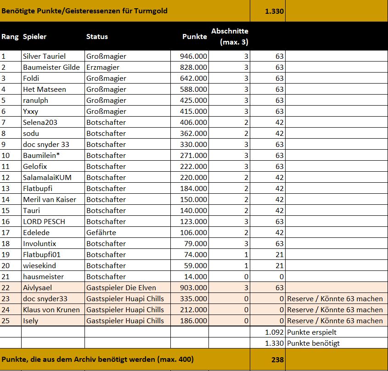Select the Reserve note in Isely's row

click(x=335, y=320)
